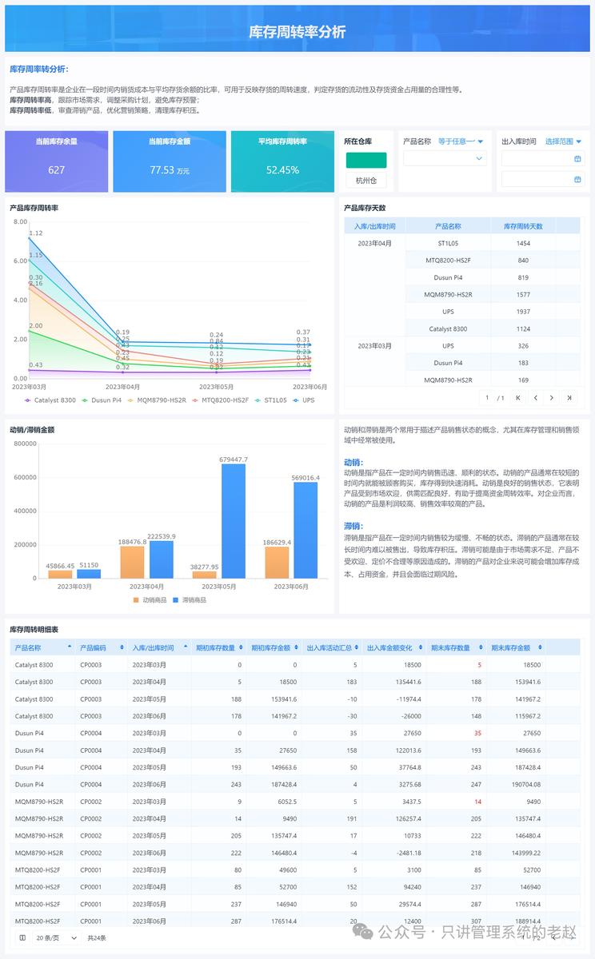Image resolution: width=595 pixels, height=959 pixels.
Task: Toggle MQM8790-HS2R series in chart legend
Action: (157, 400)
